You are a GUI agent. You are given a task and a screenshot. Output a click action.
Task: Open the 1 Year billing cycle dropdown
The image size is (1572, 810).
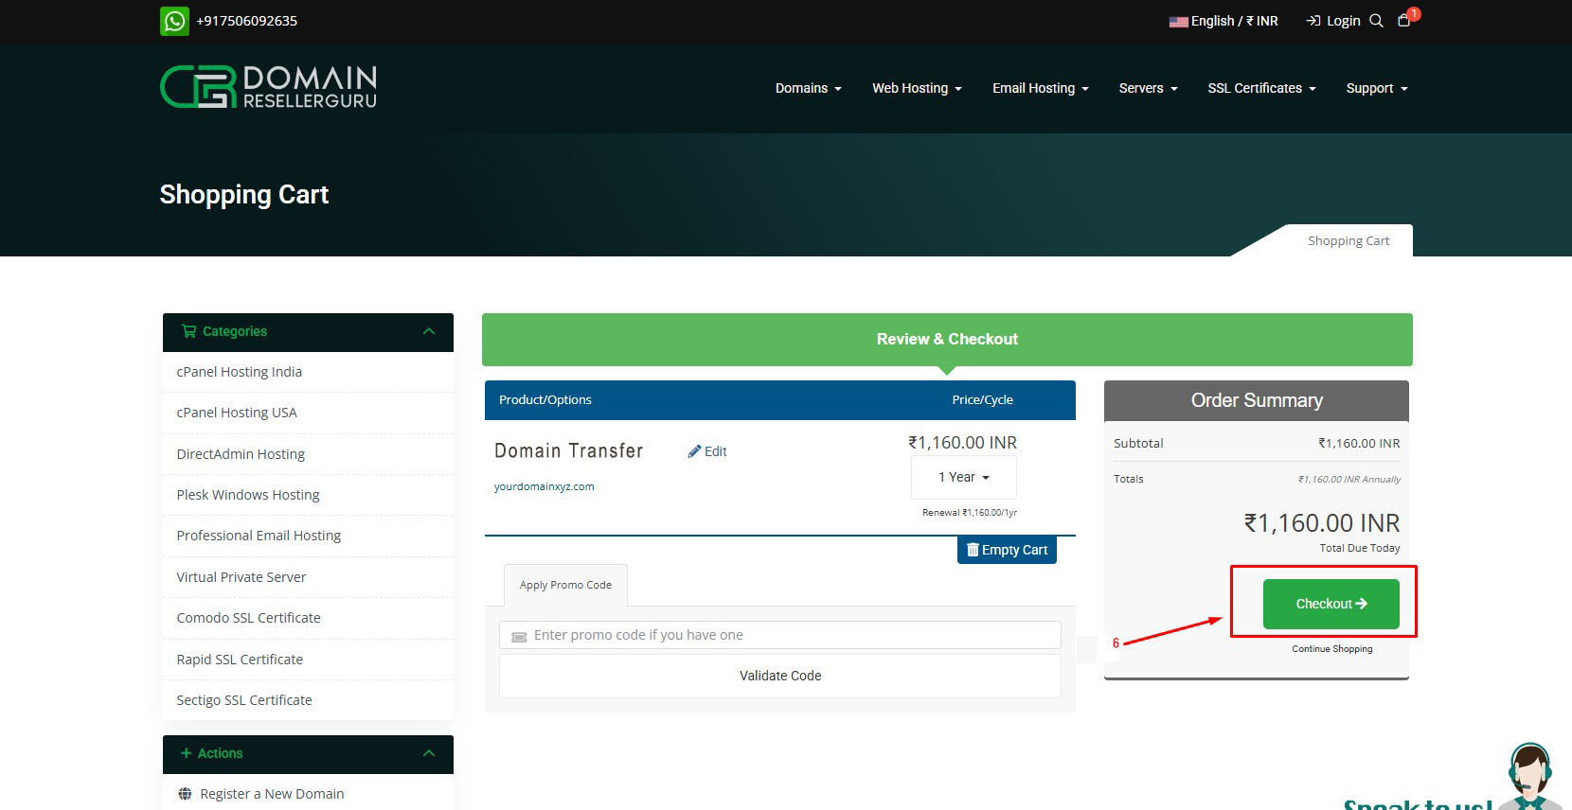(x=963, y=477)
